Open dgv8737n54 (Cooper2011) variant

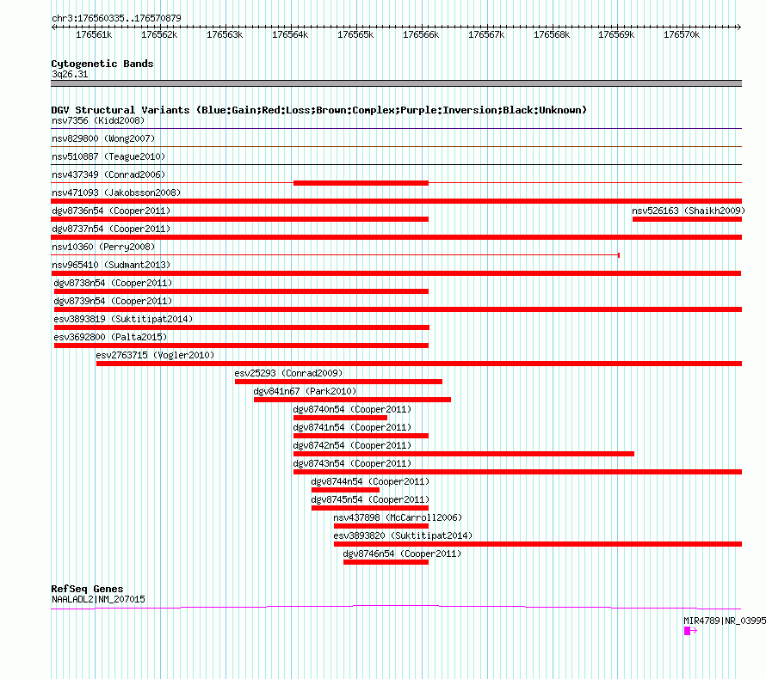pyautogui.click(x=111, y=229)
